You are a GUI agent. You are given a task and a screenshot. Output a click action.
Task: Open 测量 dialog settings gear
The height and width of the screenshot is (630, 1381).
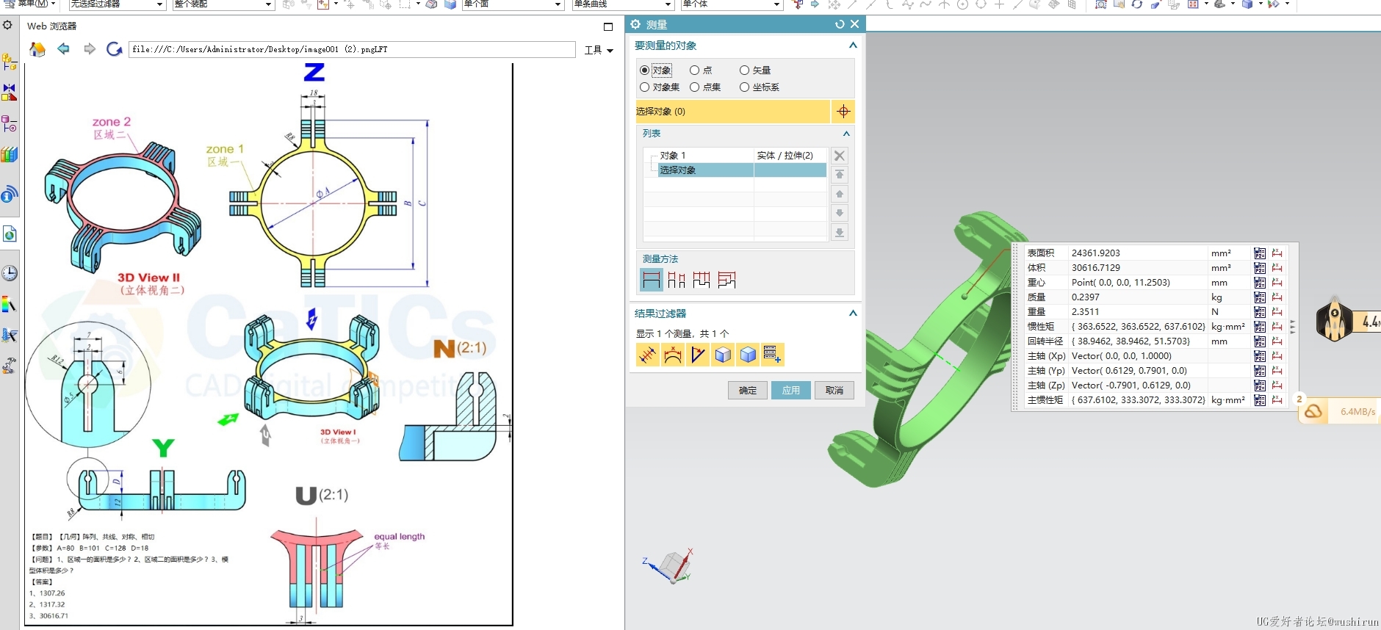click(635, 24)
